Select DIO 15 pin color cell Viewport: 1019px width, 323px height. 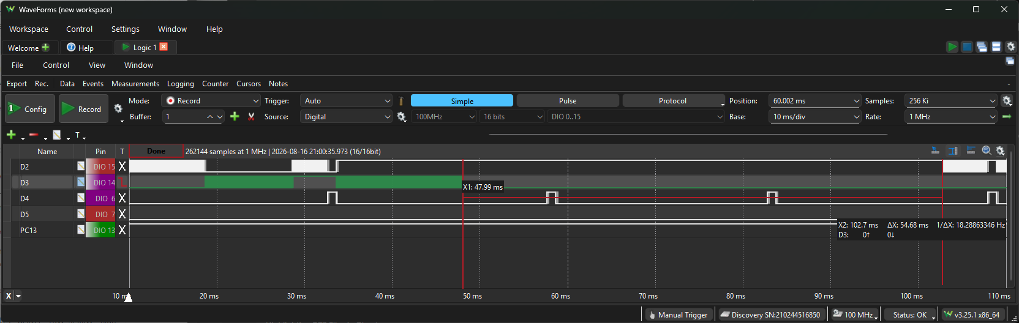point(101,166)
